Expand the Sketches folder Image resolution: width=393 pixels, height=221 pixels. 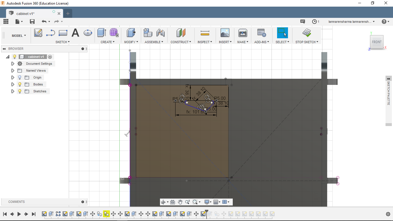pos(13,91)
